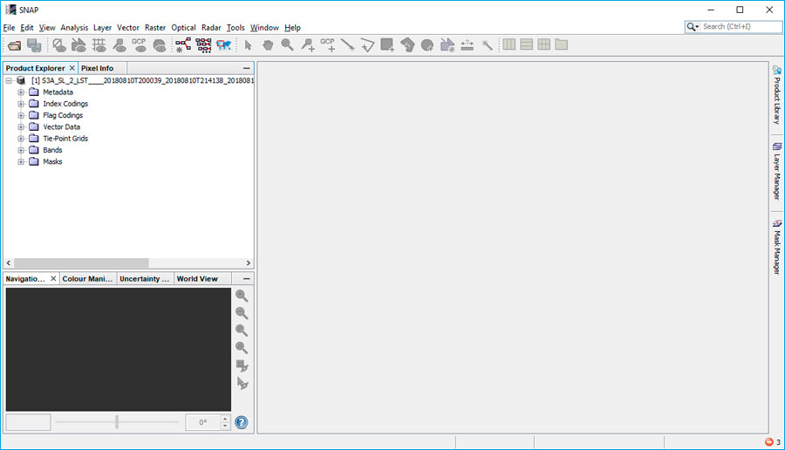785x450 pixels.
Task: Expand the Tie-Point Grids folder
Action: click(21, 139)
